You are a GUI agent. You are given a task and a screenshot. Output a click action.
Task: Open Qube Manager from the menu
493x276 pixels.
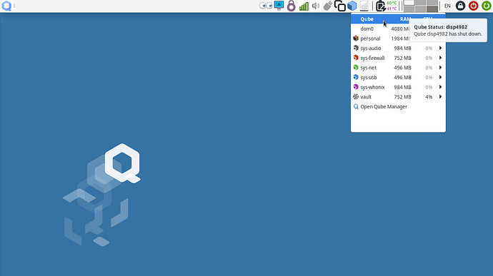pos(398,106)
